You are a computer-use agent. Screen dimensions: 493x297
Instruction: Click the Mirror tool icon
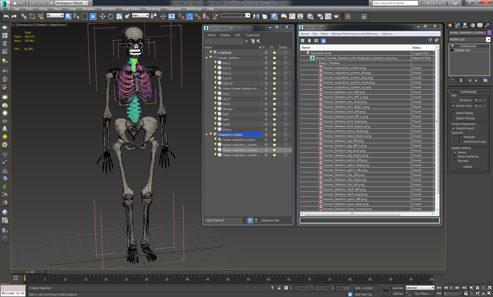(x=256, y=16)
